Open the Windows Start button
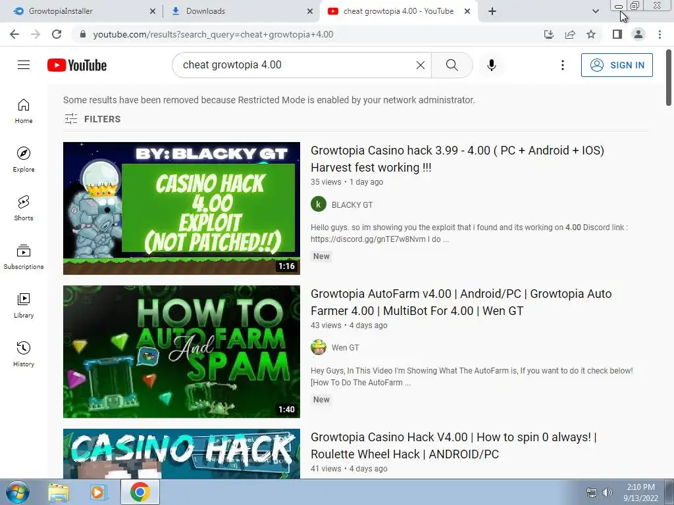The image size is (674, 505). pos(16,492)
